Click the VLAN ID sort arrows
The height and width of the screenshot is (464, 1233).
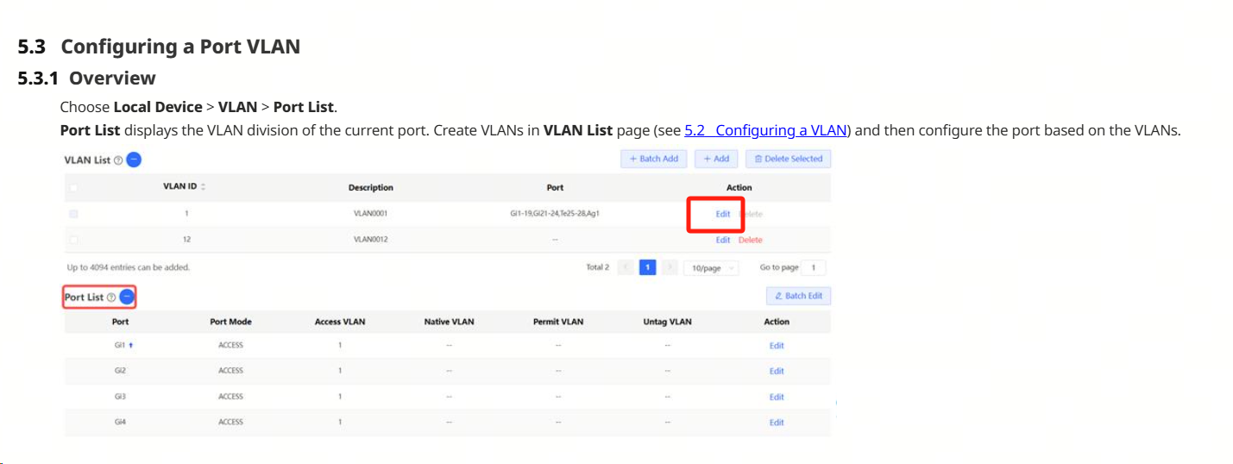[x=204, y=187]
